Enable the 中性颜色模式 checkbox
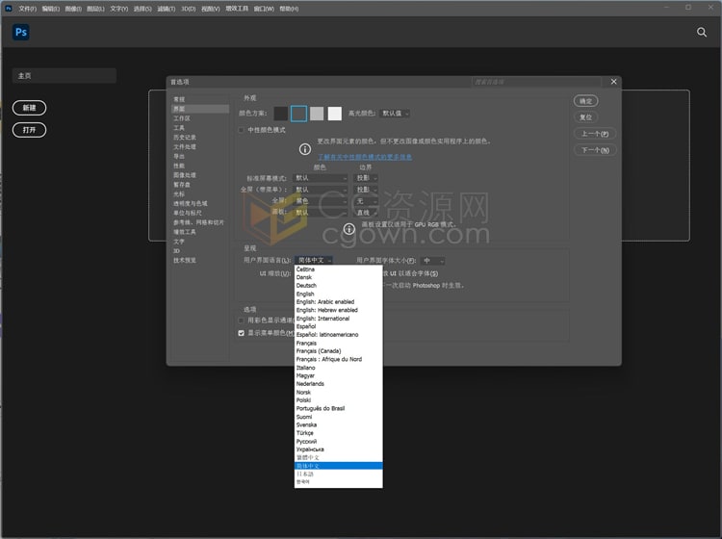722x539 pixels. (242, 130)
